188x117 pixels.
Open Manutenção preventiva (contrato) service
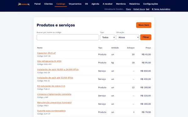(x=54, y=103)
